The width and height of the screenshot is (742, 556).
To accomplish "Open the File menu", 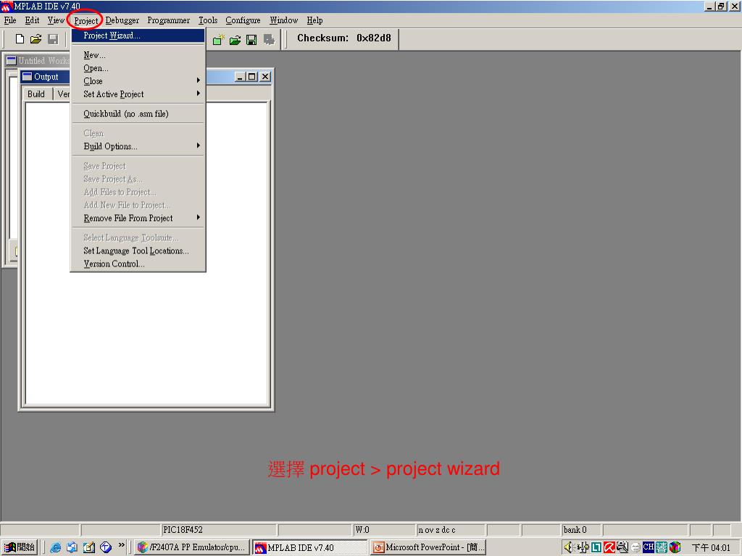I will coord(10,20).
